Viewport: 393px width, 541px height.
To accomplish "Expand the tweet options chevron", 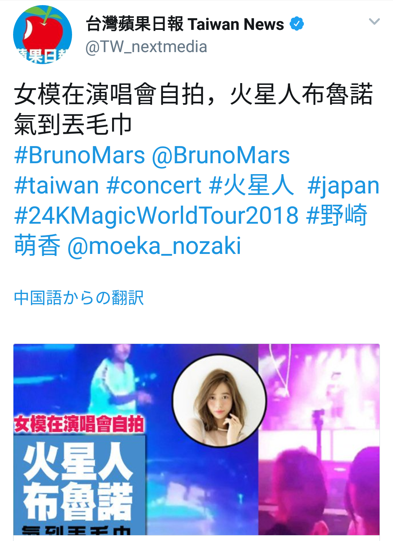I will (x=374, y=21).
